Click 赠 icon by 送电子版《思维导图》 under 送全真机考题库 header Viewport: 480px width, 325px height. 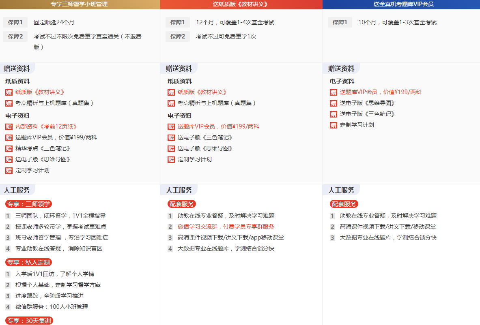point(334,103)
